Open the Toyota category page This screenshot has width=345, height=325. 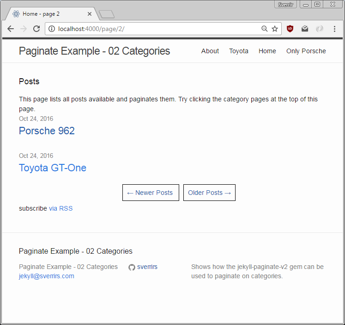coord(238,51)
